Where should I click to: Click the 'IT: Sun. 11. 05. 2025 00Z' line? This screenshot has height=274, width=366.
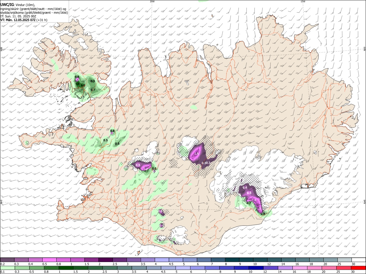pyautogui.click(x=18, y=16)
